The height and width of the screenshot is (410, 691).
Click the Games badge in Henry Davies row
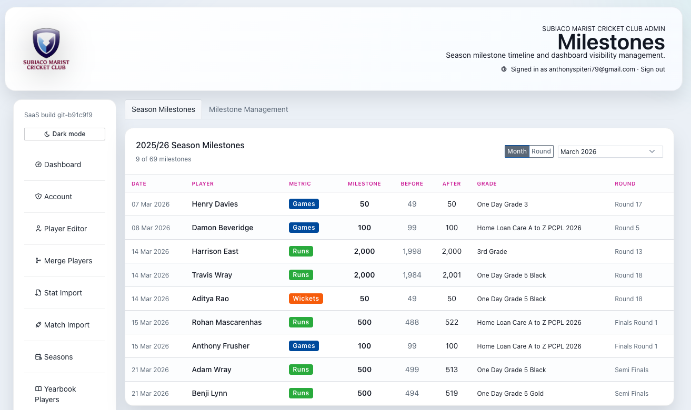tap(304, 204)
